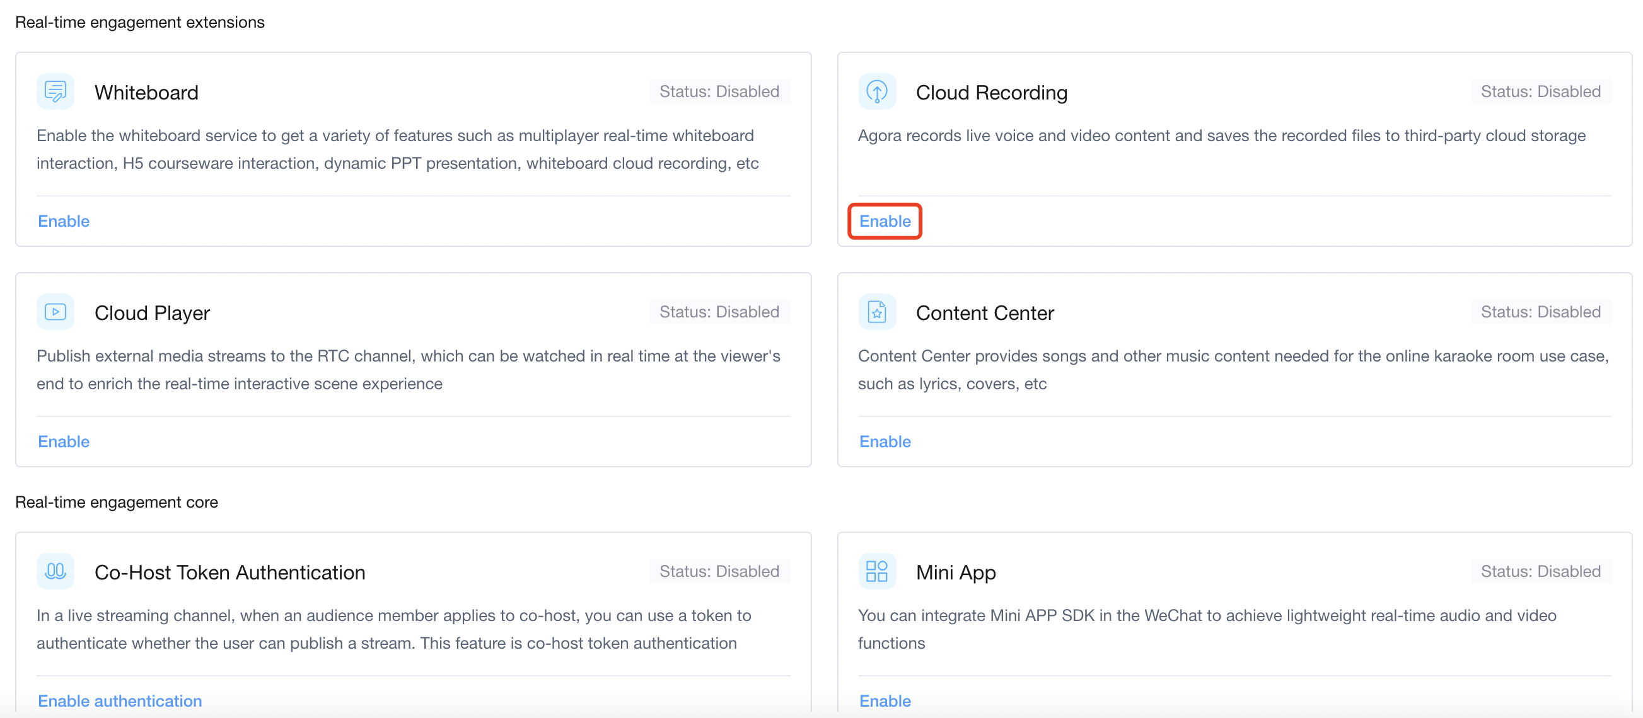
Task: Click the Cloud Player Status: Disabled badge
Action: (719, 312)
